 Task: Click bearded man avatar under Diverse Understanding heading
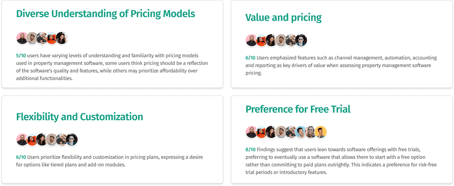coord(22,38)
